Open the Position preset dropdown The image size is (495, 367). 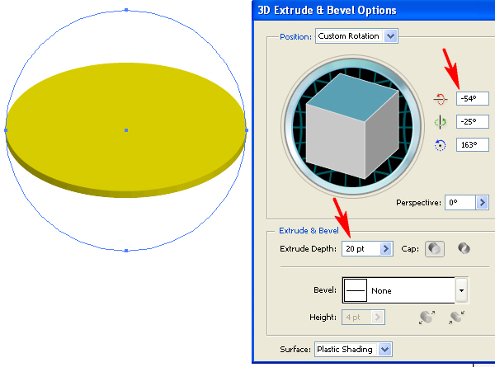(x=356, y=36)
